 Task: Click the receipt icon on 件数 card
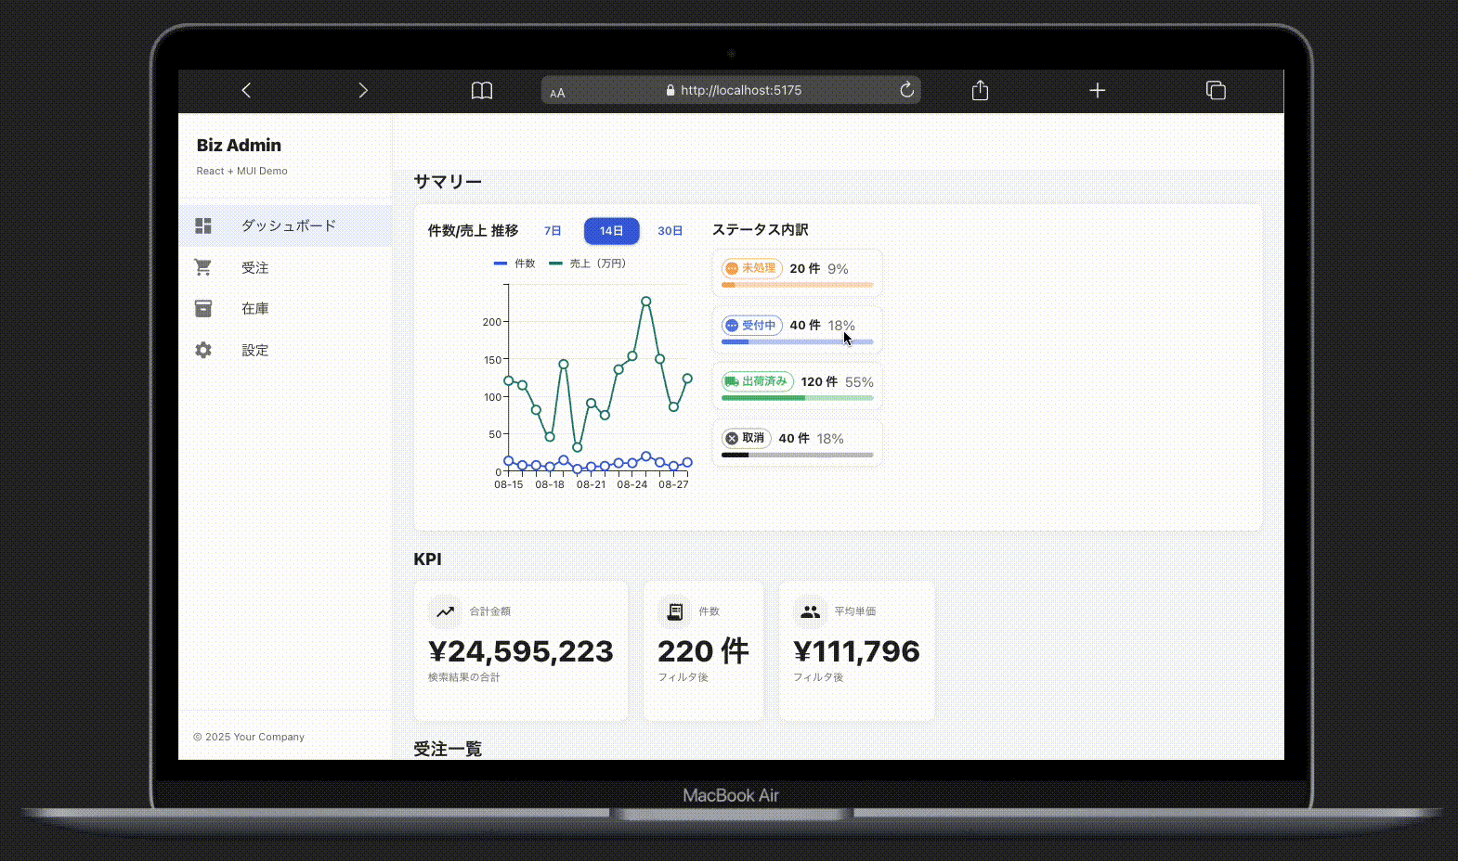click(x=675, y=611)
